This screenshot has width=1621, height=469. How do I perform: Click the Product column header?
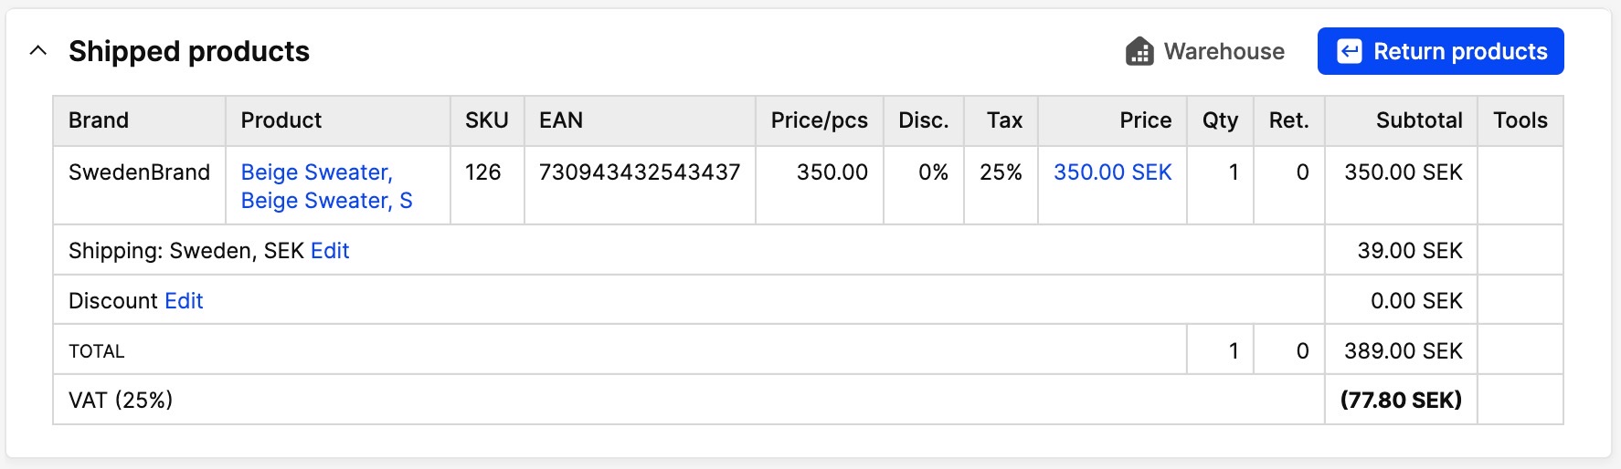click(x=281, y=120)
